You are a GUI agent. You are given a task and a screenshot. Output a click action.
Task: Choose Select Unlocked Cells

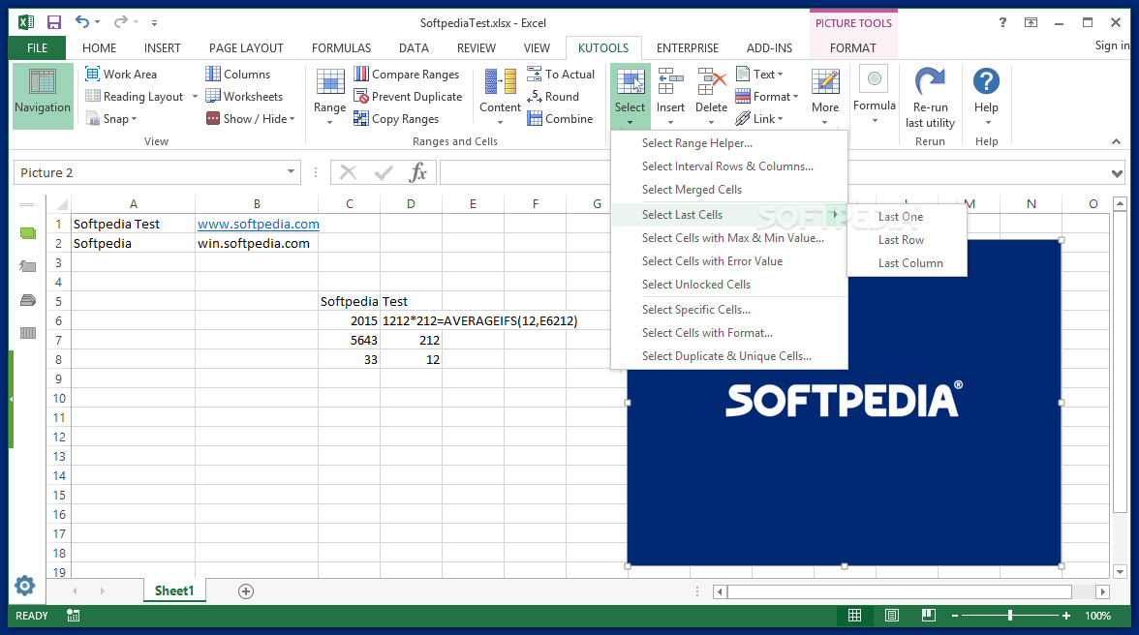[x=729, y=285]
